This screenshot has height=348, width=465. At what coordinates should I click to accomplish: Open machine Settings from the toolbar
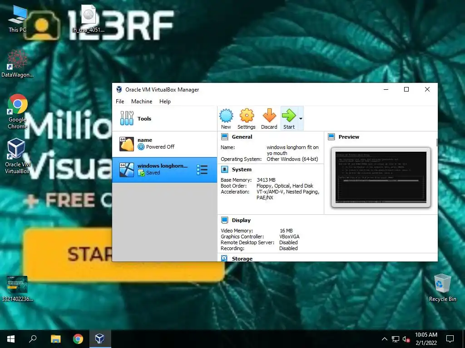point(247,119)
